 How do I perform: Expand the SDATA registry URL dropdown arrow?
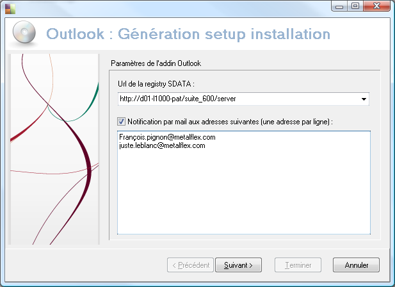pos(364,99)
